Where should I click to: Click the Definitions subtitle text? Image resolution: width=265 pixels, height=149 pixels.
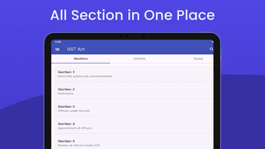(65, 93)
